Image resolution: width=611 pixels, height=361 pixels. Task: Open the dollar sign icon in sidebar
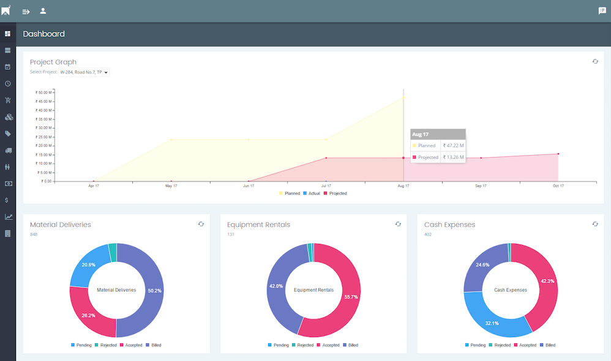[x=7, y=200]
